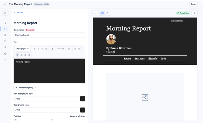Click the Sports nav link
203x123 pixels.
point(128,59)
